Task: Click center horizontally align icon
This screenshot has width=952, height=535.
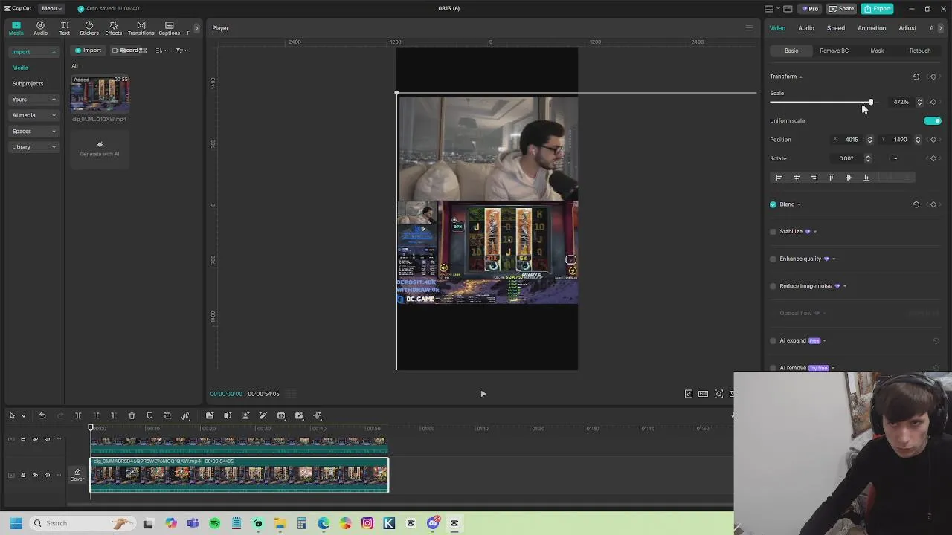Action: [x=797, y=178]
